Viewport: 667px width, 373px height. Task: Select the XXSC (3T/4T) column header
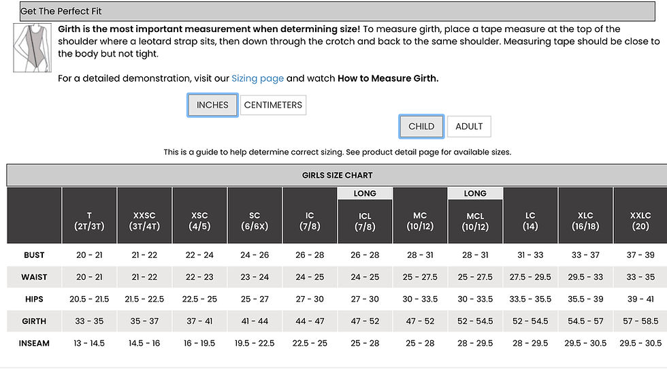(x=144, y=215)
